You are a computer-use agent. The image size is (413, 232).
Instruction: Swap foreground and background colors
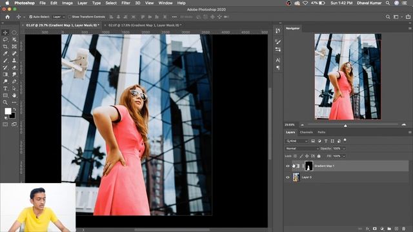coord(14,109)
